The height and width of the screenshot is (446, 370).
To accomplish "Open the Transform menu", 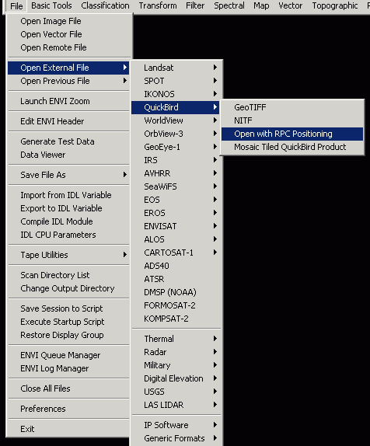I will 158,5.
